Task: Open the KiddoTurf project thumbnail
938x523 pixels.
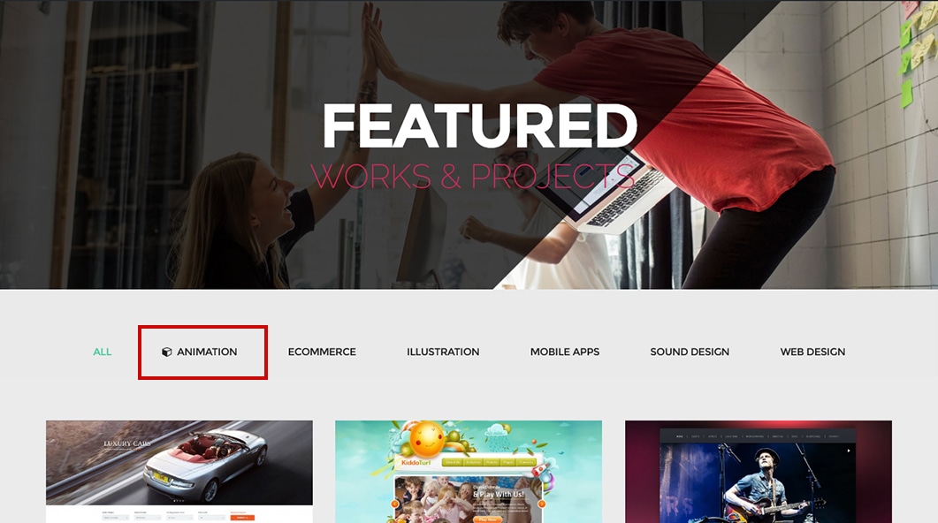Action: 469,472
